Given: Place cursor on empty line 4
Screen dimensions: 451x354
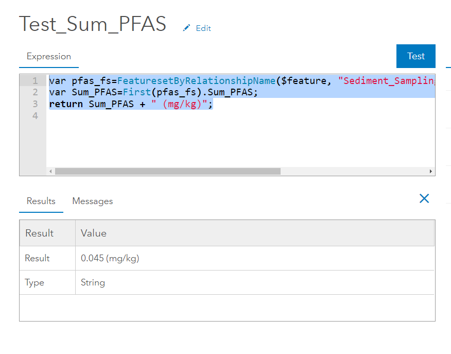Looking at the screenshot, I should click(x=154, y=116).
